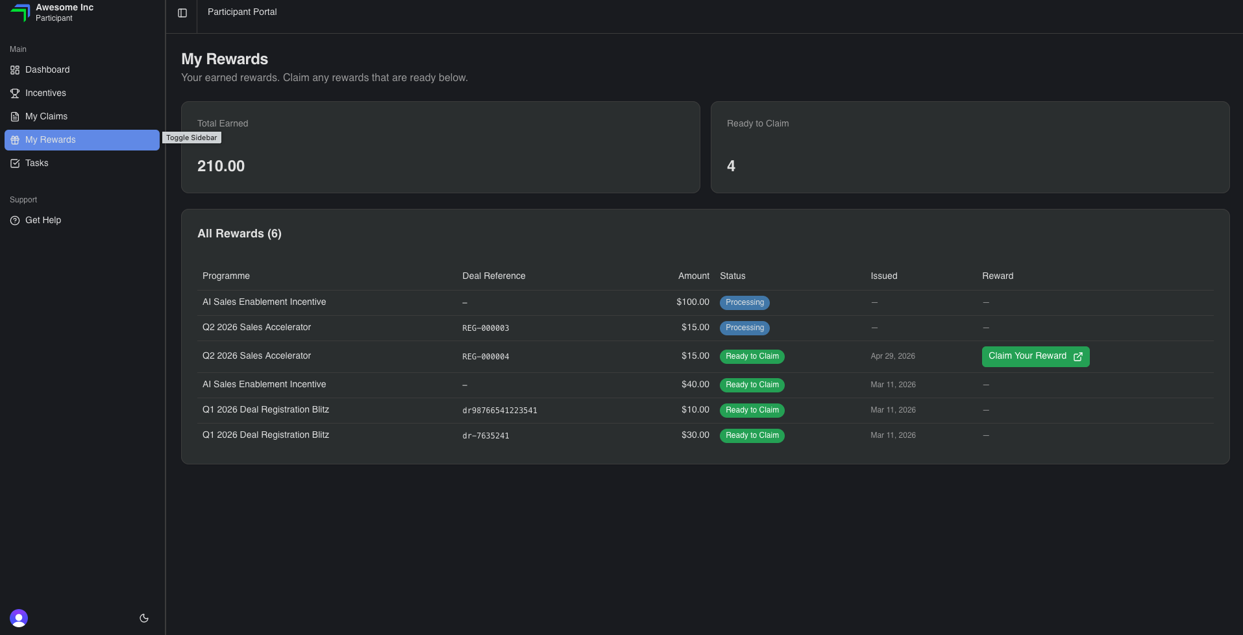Click Ready to Claim badge for $40.00 reward
Image resolution: width=1243 pixels, height=635 pixels.
752,385
